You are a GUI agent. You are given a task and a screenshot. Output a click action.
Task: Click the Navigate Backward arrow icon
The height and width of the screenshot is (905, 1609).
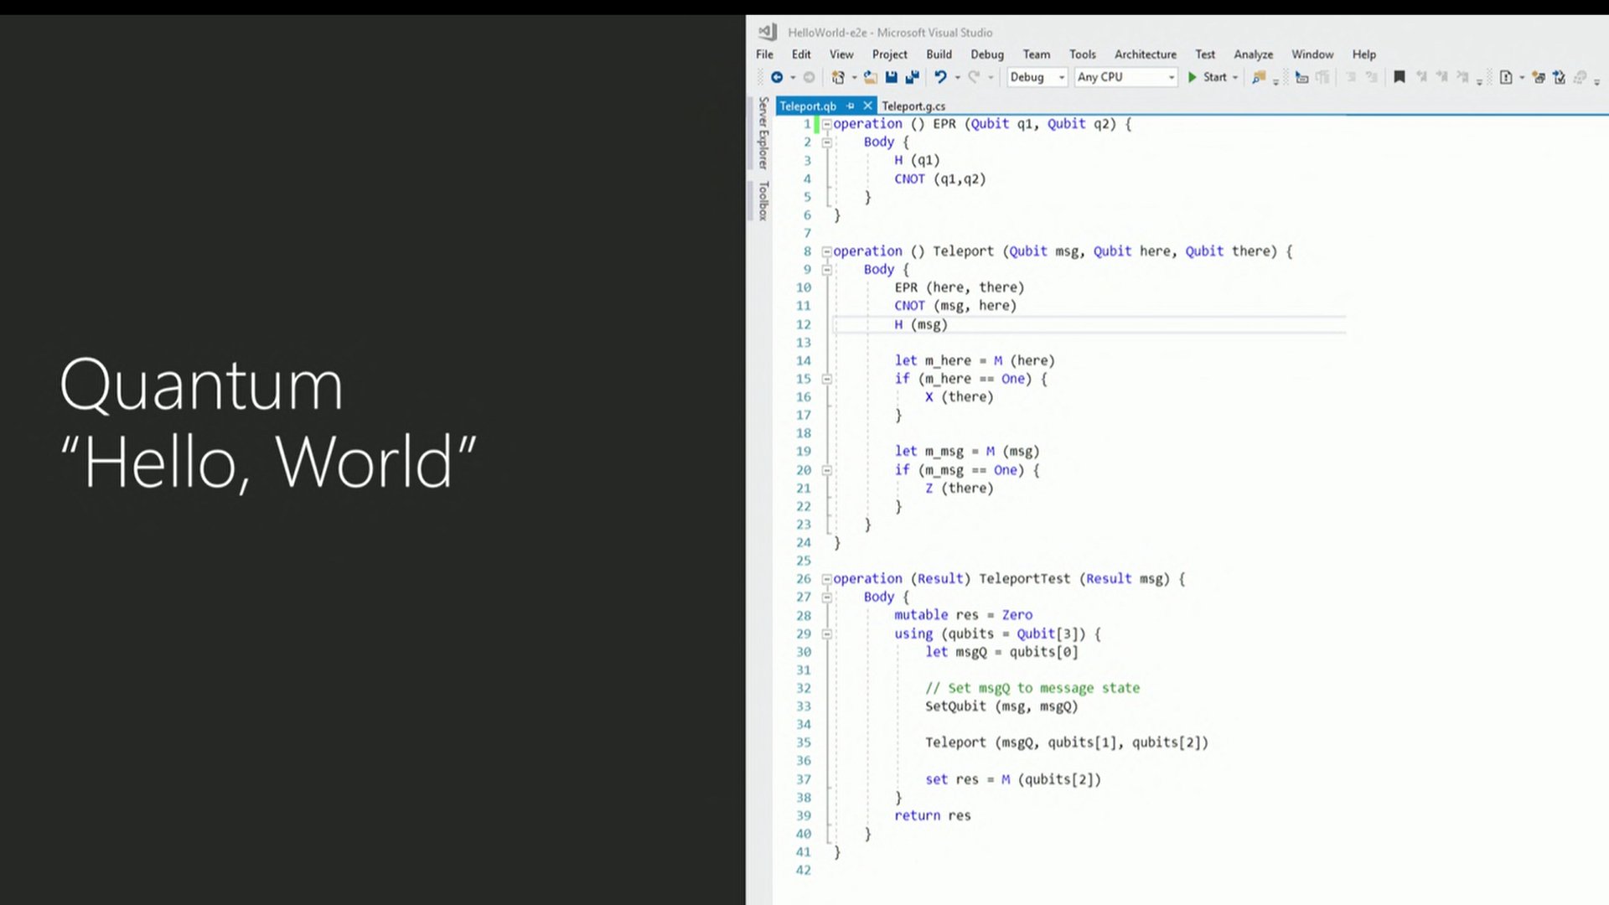click(777, 77)
